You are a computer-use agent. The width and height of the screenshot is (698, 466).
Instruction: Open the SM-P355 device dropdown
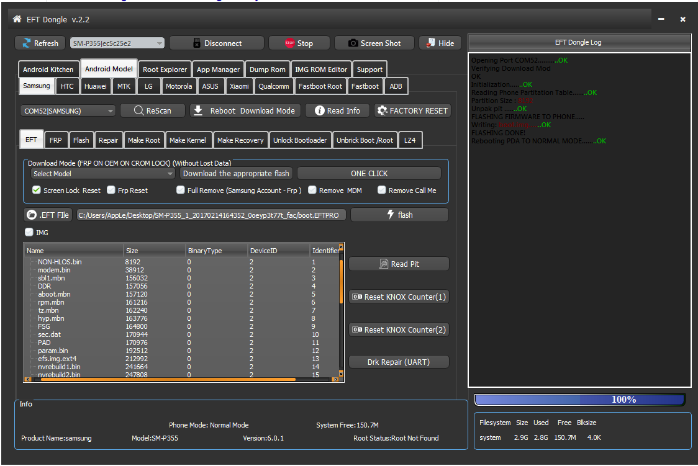click(x=117, y=43)
